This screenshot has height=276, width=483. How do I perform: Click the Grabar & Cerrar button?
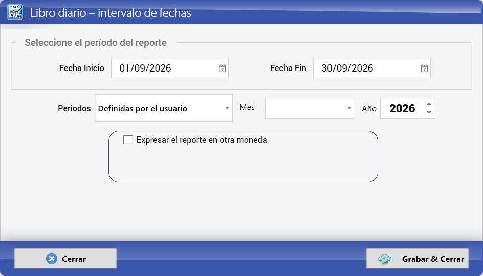point(418,259)
